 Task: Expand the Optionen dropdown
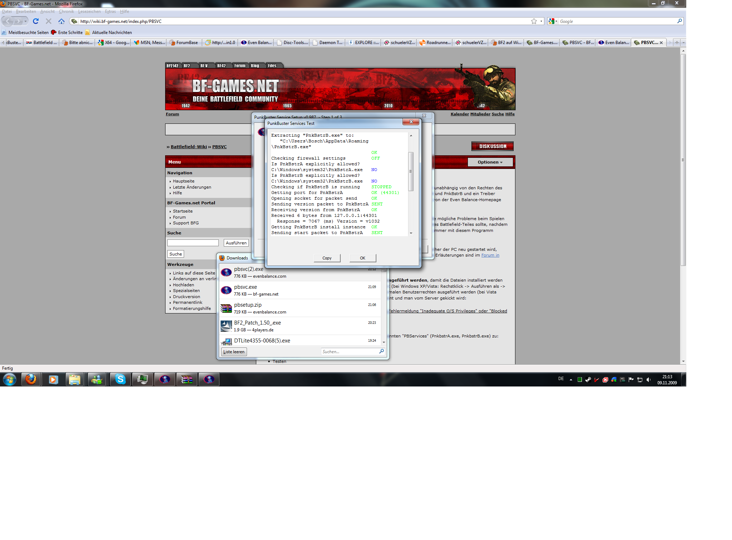click(490, 162)
